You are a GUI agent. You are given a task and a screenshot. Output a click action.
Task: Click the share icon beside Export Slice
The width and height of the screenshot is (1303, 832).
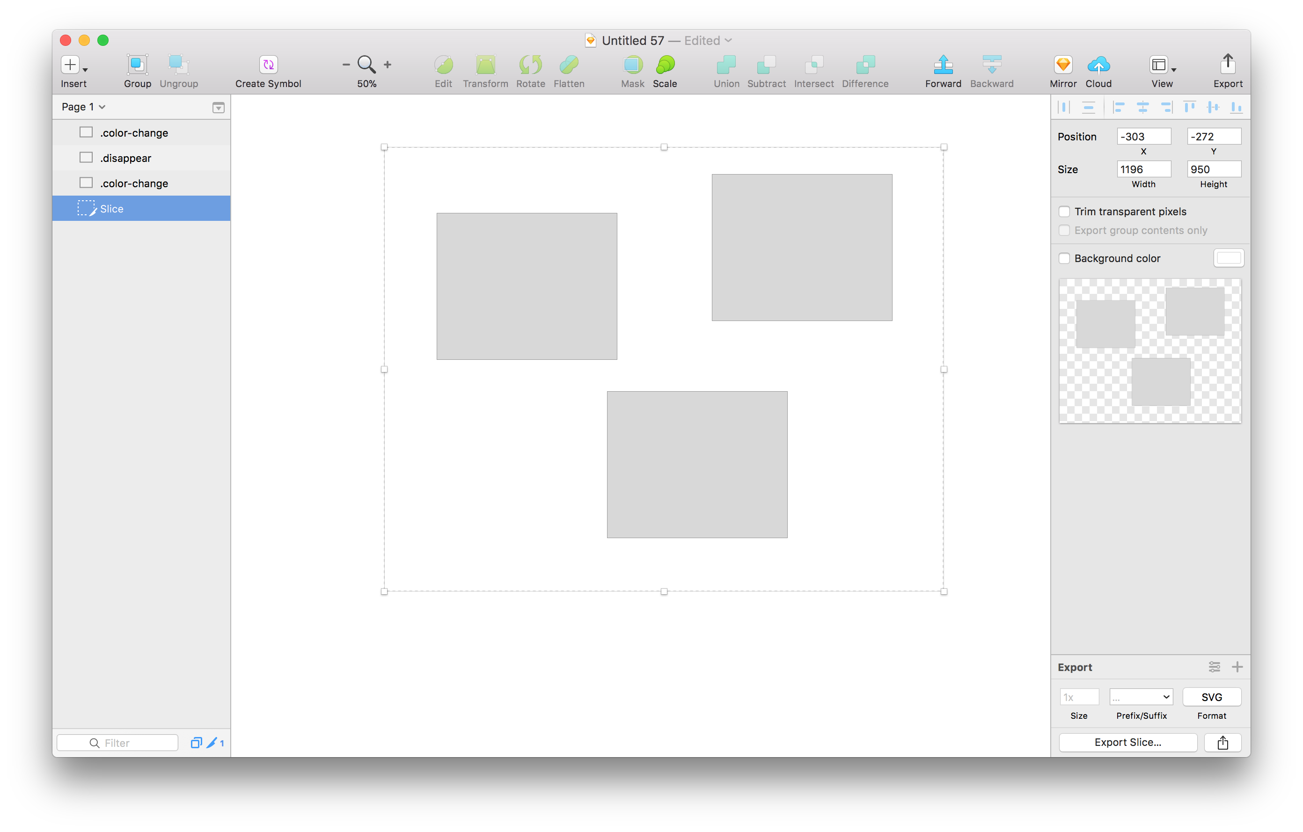point(1222,742)
